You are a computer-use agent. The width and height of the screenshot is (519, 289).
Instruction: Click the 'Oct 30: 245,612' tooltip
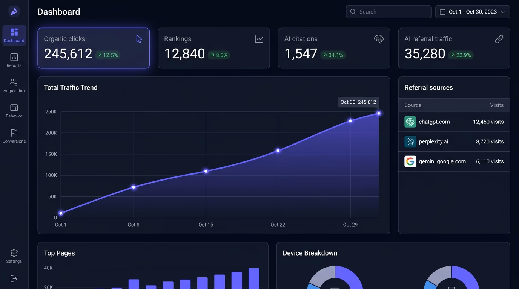(x=358, y=102)
